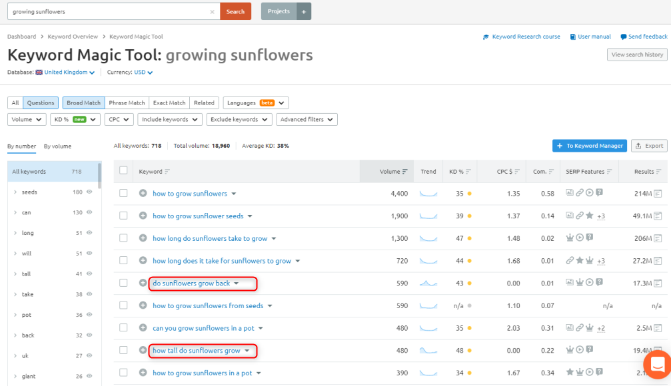Click the Volume column sort icon
Viewport: 671px width, 386px height.
pos(404,172)
